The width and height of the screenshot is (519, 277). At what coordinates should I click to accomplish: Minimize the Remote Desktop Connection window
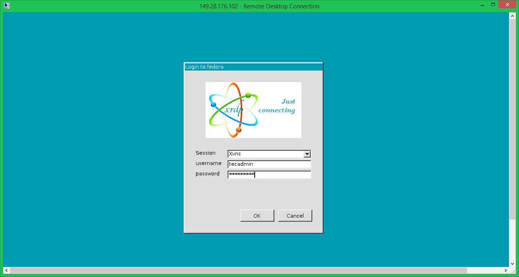tap(482, 4)
